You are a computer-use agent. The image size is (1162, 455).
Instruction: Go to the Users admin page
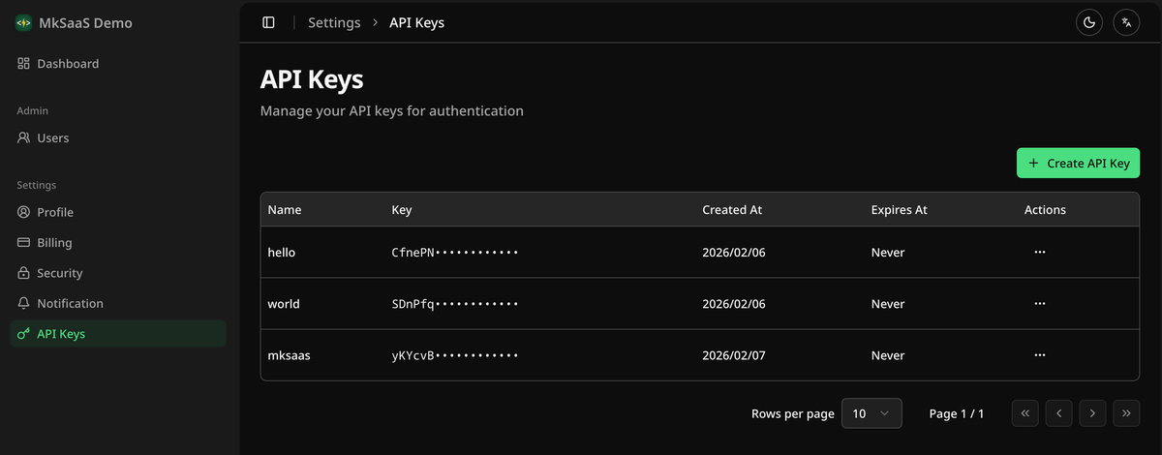(x=52, y=138)
